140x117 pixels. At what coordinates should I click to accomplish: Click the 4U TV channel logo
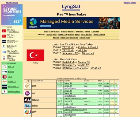point(28,112)
